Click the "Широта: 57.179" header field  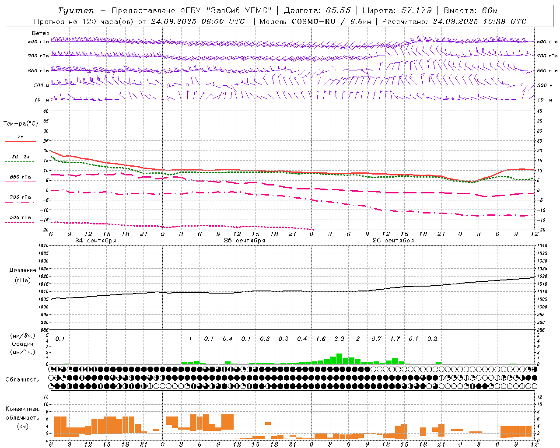pos(398,10)
